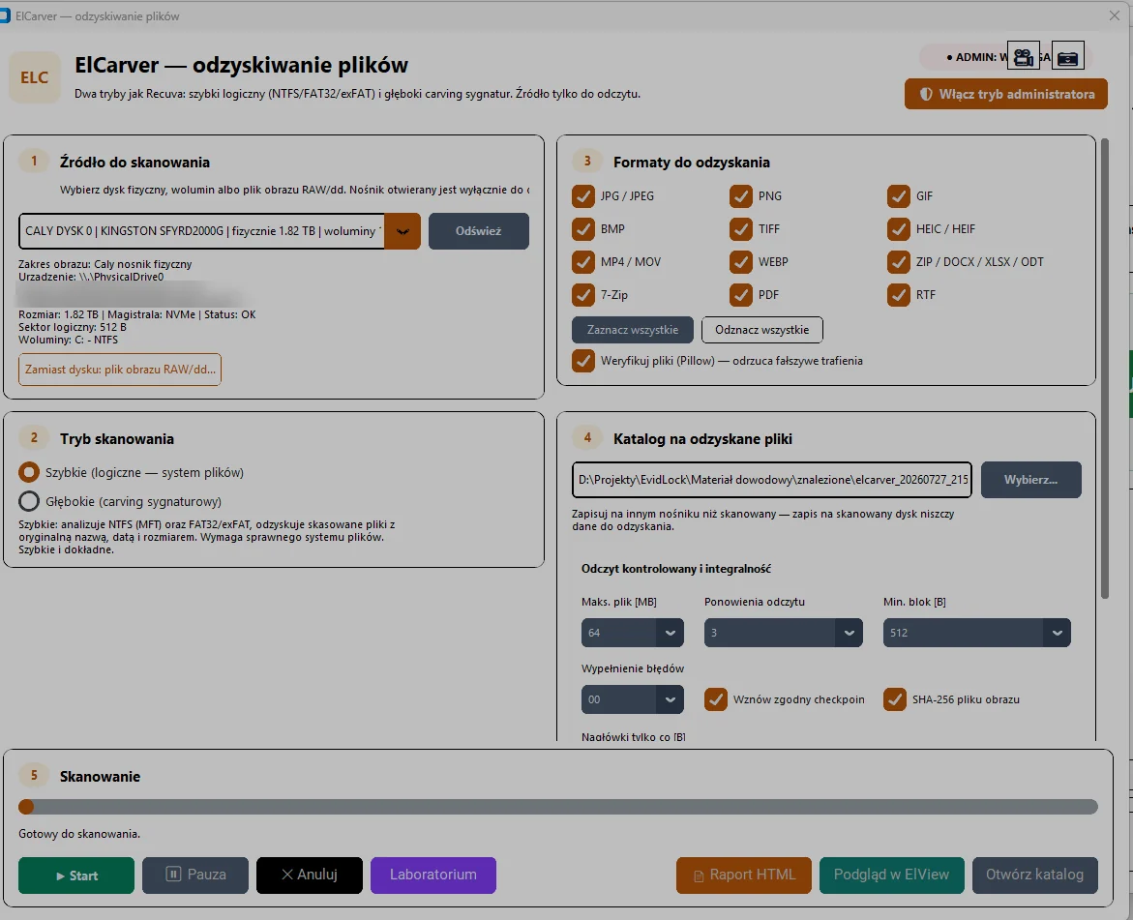Click shield icon on Włącz tryb administratora
This screenshot has height=920, width=1133.
pos(926,94)
